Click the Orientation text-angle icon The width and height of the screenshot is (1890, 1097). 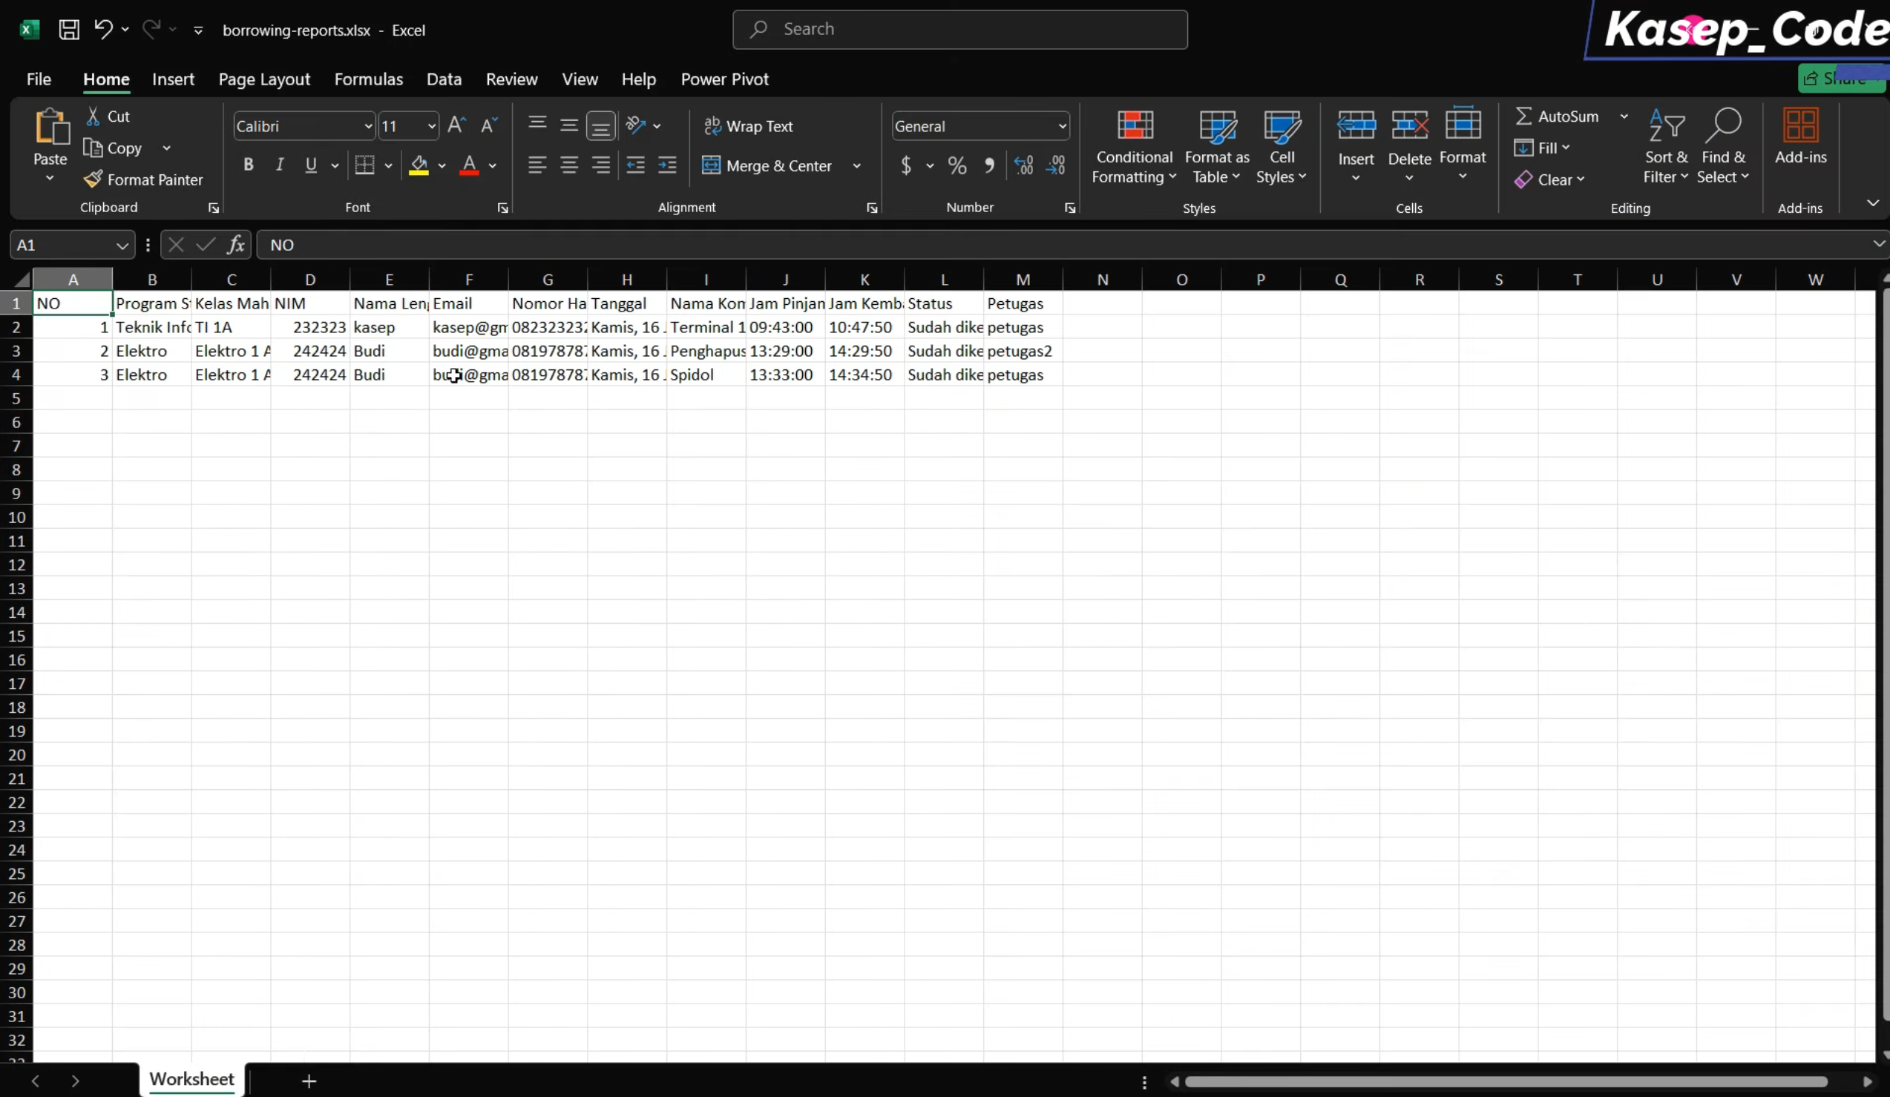point(636,125)
